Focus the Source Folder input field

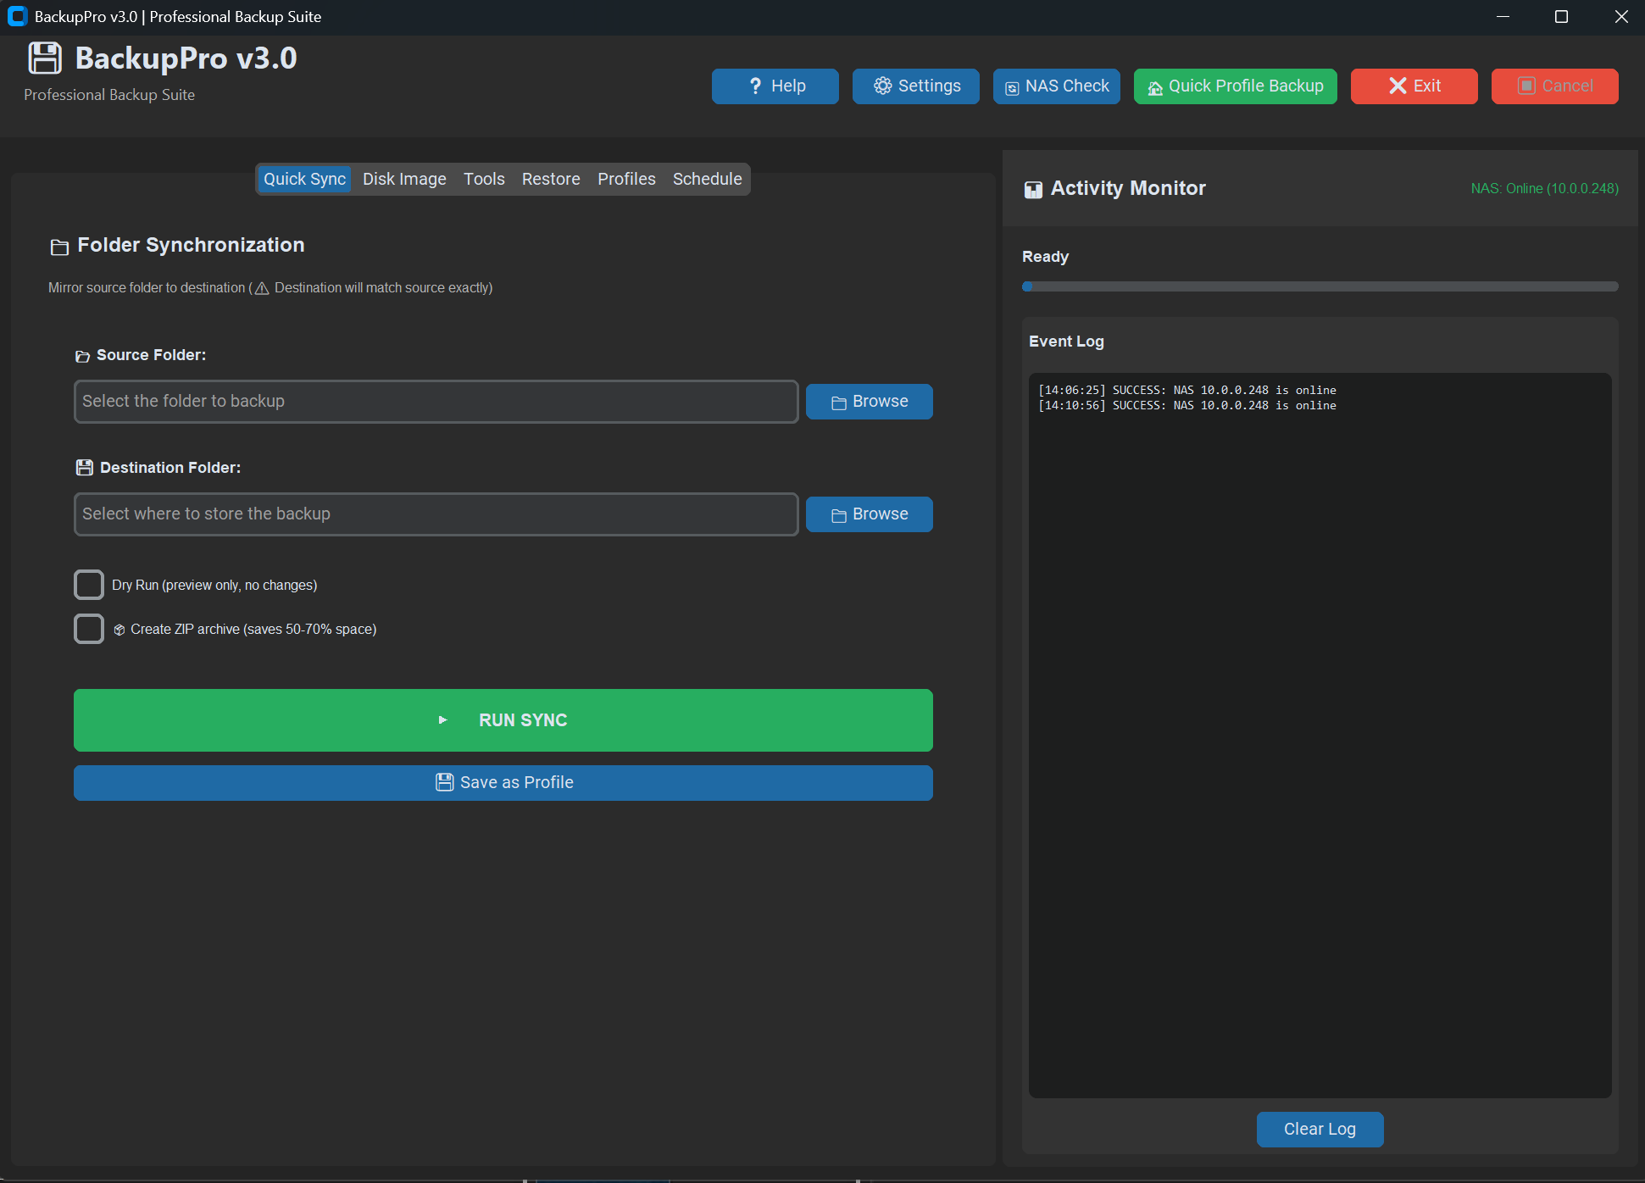436,402
